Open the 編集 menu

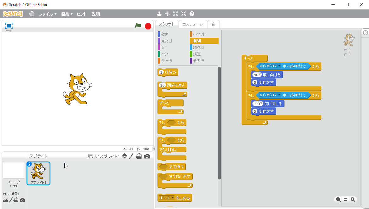[67, 14]
